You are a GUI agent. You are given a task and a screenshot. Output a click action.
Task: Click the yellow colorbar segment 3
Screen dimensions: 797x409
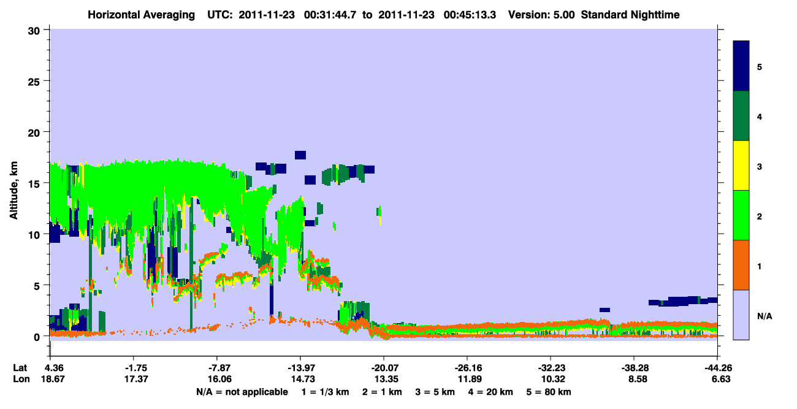(741, 166)
